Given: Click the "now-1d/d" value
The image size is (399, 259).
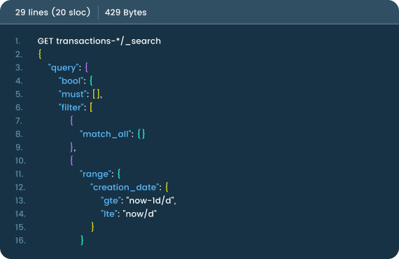Looking at the screenshot, I should (150, 201).
